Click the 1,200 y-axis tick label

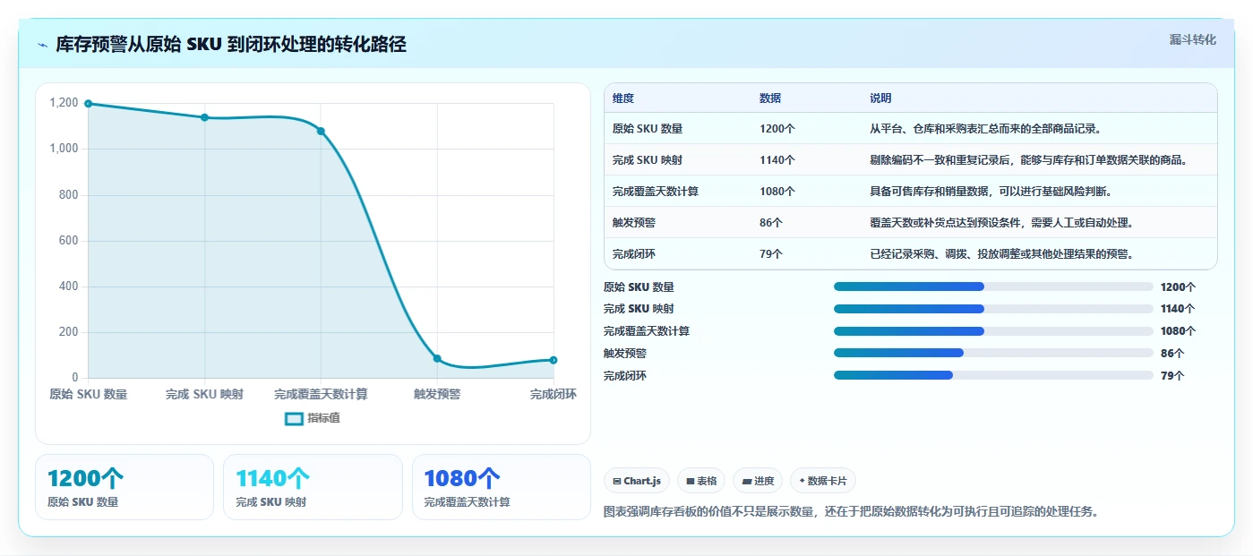pos(64,103)
